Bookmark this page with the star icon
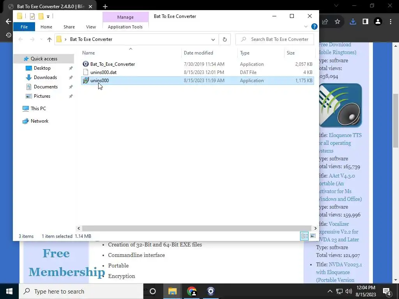Screen dimensions: 399x299 (x=337, y=22)
